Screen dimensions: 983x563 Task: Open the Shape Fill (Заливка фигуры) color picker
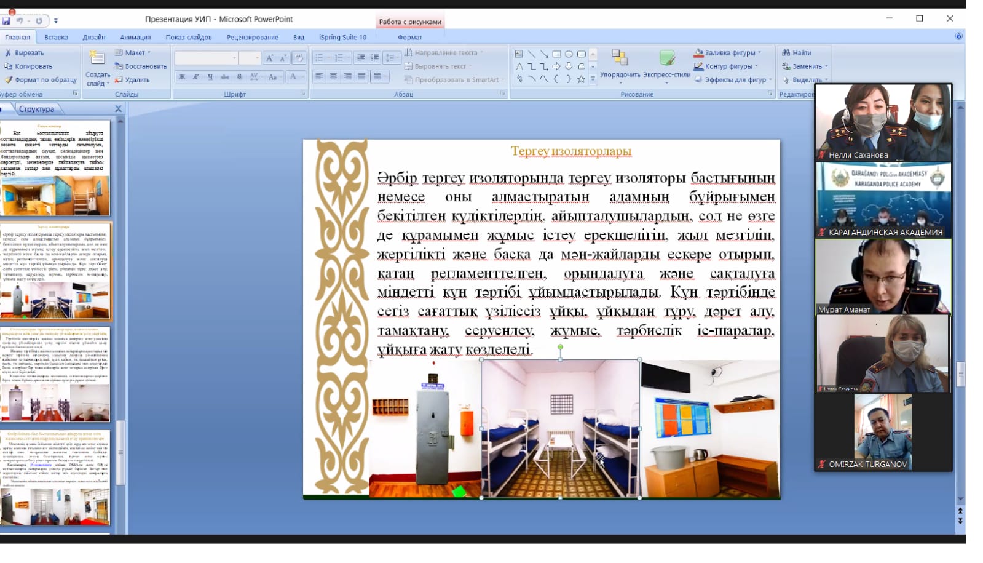pos(728,53)
